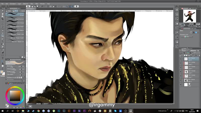Adjust Amount of paint with its stepper
The height and width of the screenshot is (113, 201).
tap(22, 69)
